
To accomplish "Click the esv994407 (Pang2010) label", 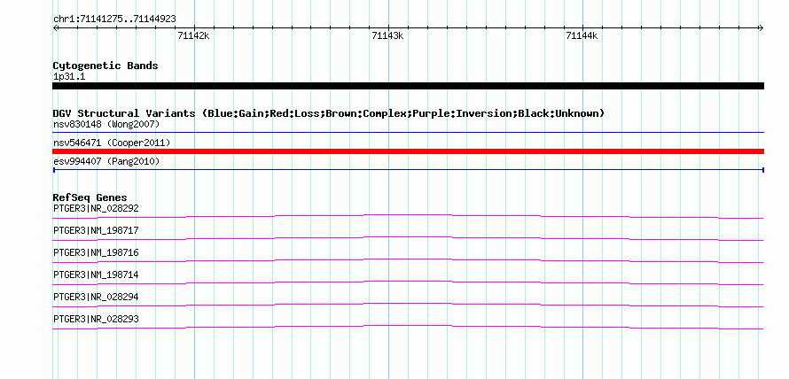I will point(106,161).
